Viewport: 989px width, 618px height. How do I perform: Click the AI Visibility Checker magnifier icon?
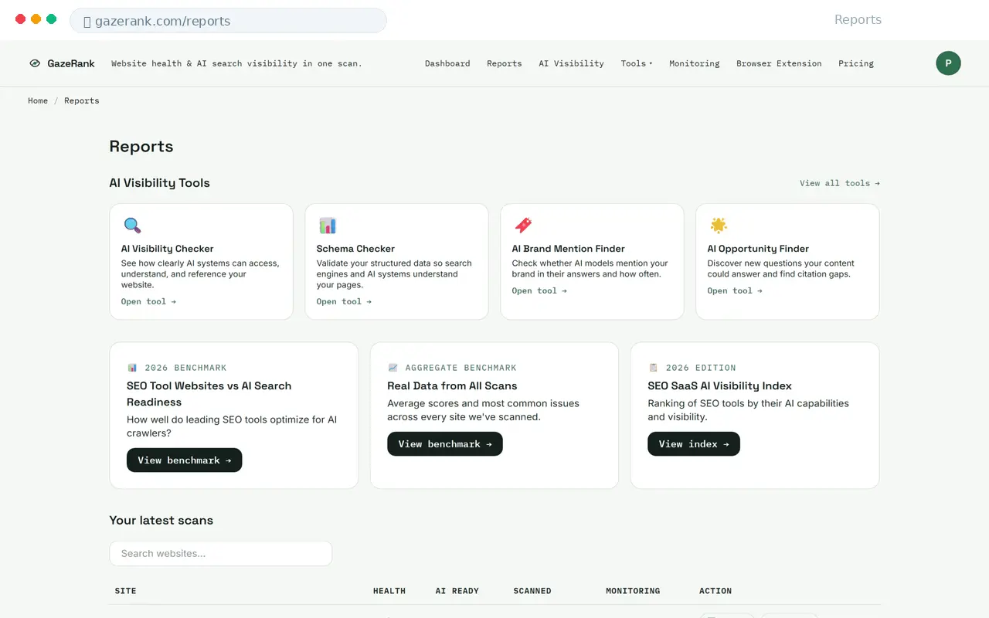(x=133, y=226)
